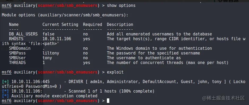Screen dimensions: 249x105
Task: Click the 'DRIVER' domain name
Action: pos(76,82)
